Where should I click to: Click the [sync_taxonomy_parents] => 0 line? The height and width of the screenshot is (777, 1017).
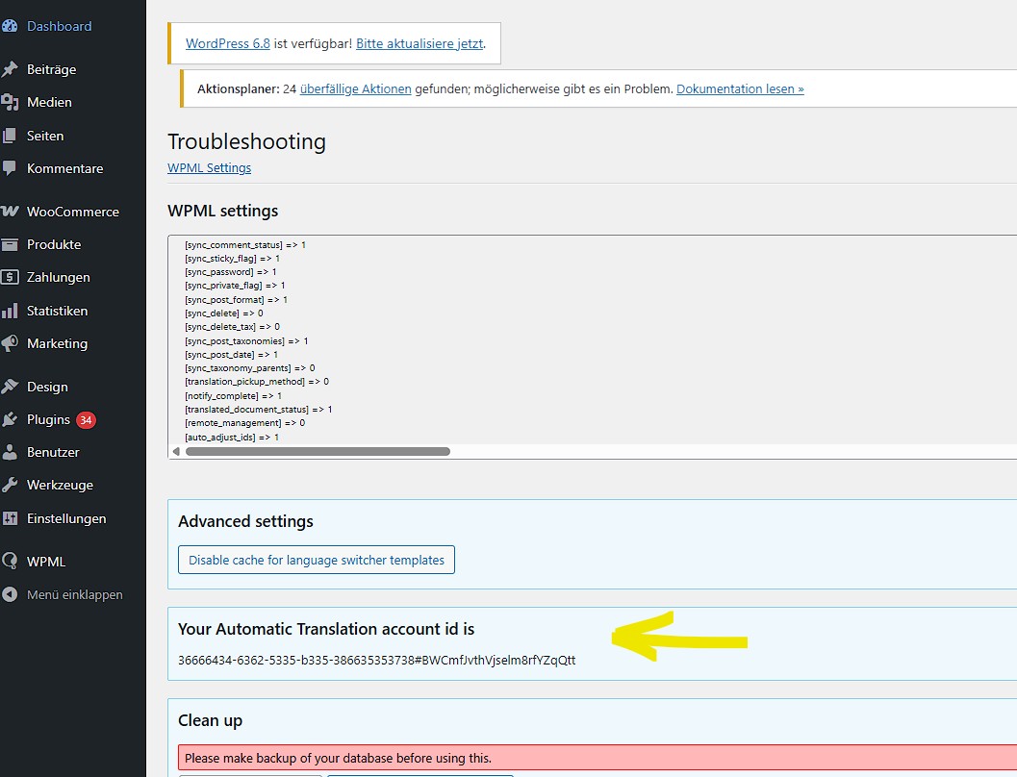click(250, 368)
